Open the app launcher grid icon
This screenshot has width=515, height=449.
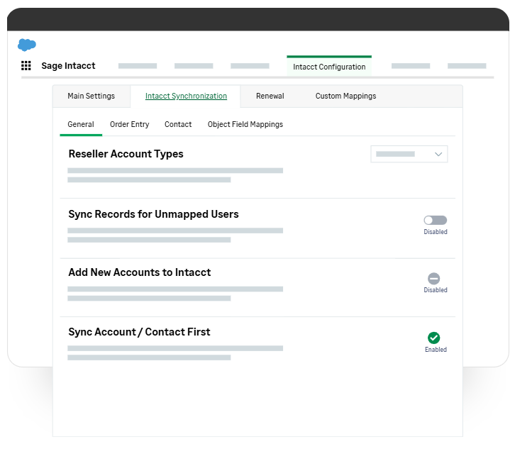pos(26,66)
